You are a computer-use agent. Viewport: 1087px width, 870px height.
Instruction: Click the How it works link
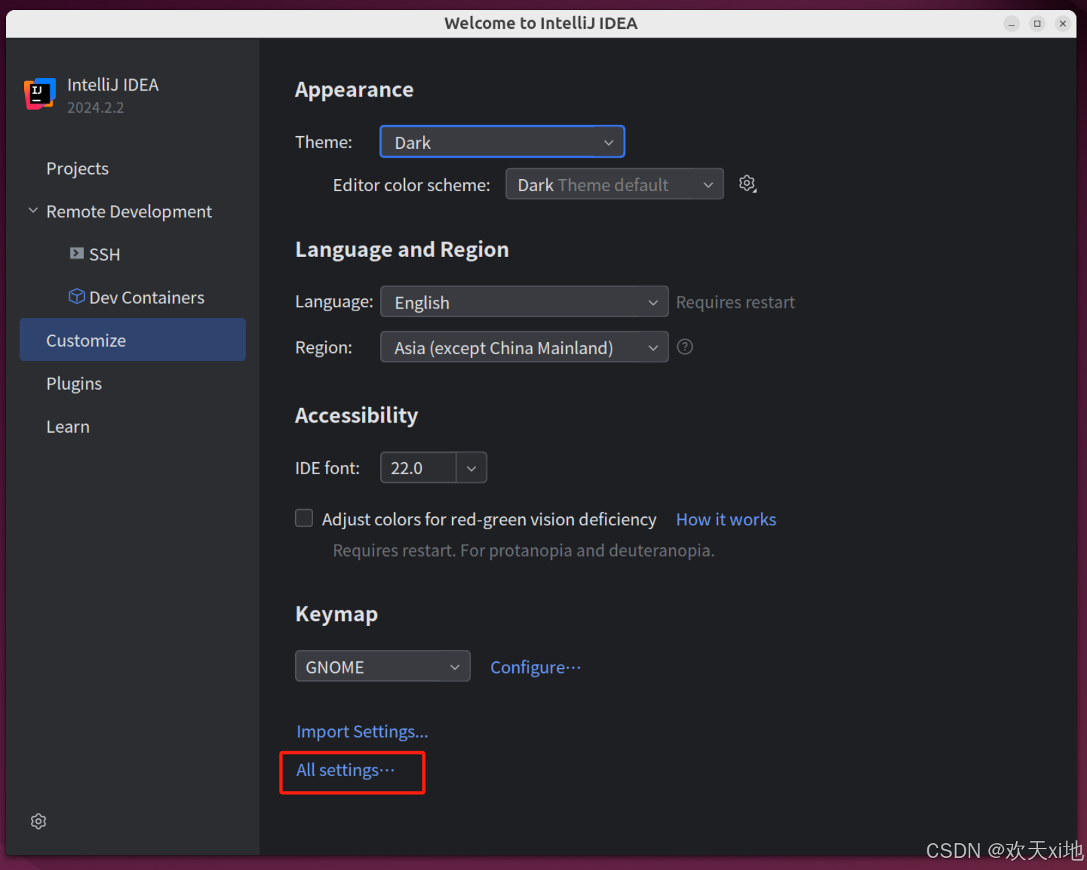click(726, 519)
